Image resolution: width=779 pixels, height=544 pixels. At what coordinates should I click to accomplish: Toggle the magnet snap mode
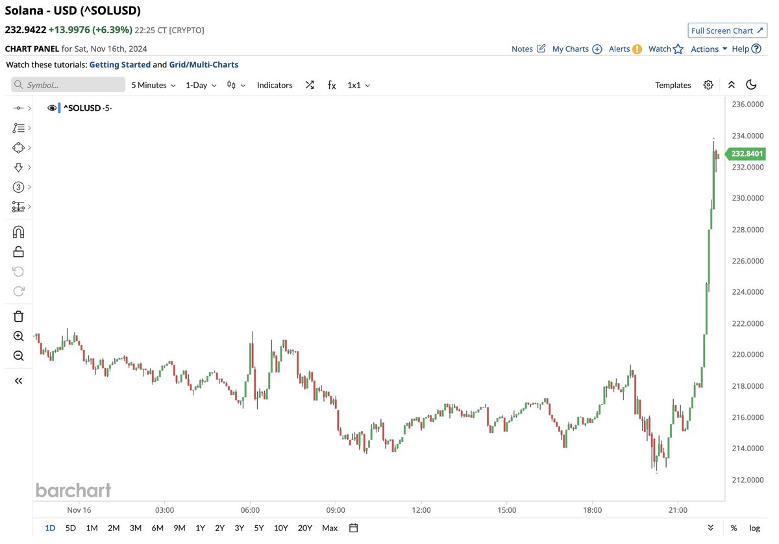(x=18, y=232)
